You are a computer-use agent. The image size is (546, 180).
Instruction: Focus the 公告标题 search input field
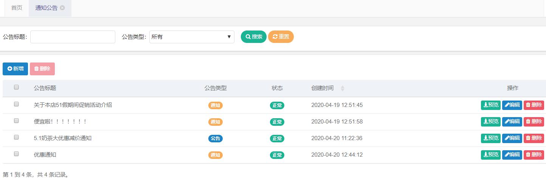point(73,37)
